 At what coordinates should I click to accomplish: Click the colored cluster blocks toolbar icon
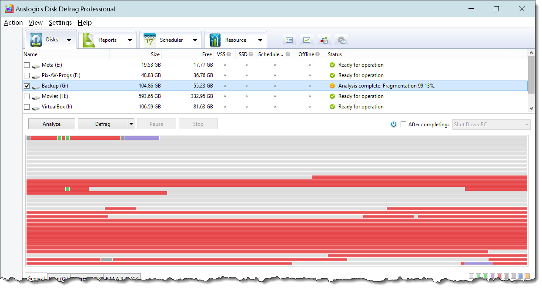pos(325,40)
